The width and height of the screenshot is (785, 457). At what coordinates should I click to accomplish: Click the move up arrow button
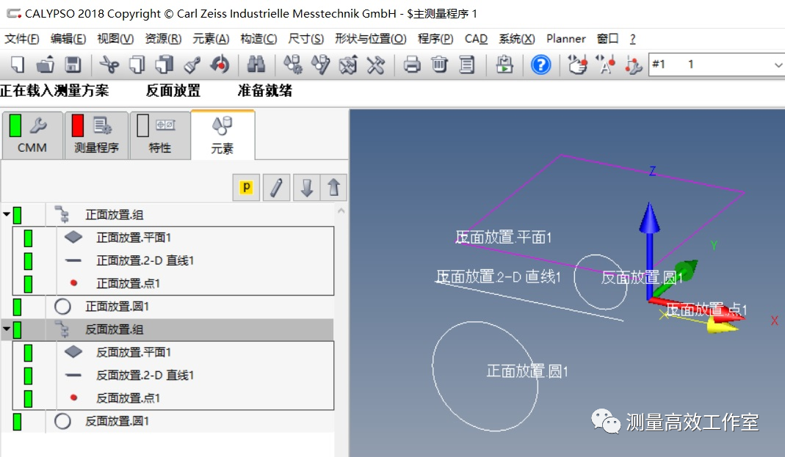pyautogui.click(x=334, y=188)
